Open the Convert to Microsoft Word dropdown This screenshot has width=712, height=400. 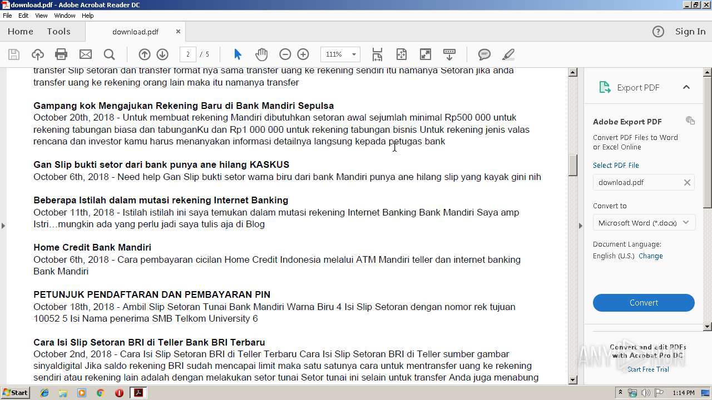pyautogui.click(x=644, y=223)
